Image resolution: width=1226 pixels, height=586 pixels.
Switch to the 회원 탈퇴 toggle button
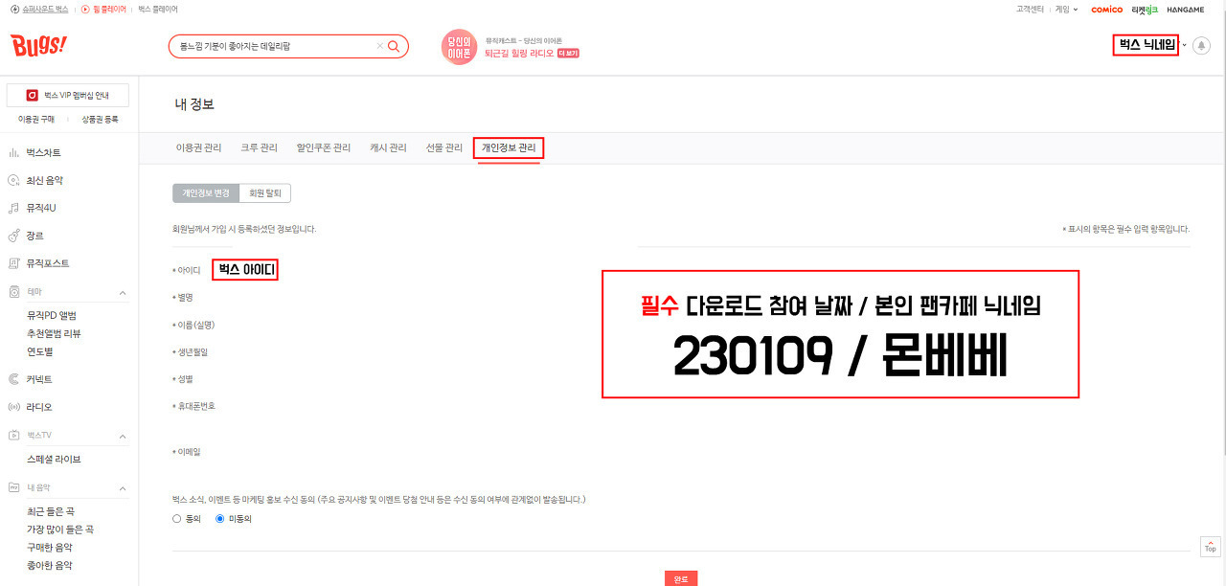(x=265, y=192)
